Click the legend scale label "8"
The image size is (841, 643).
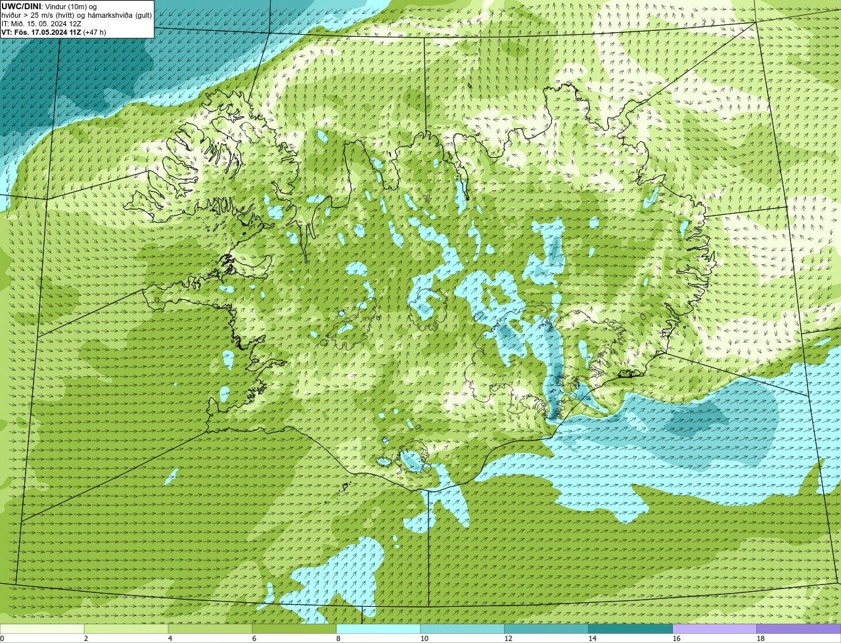pyautogui.click(x=338, y=638)
